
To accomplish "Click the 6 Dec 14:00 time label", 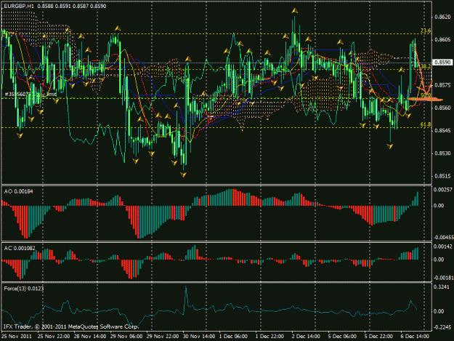I will [415, 337].
